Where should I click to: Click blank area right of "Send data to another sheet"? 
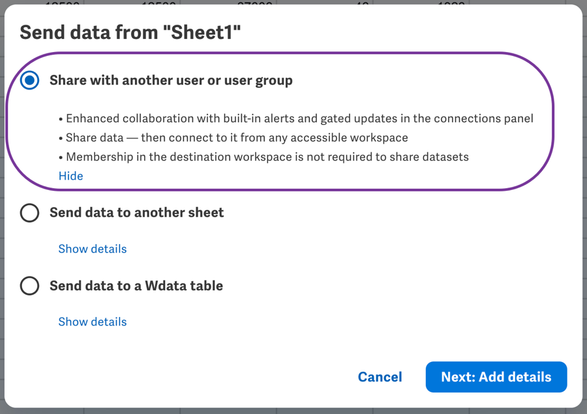391,213
